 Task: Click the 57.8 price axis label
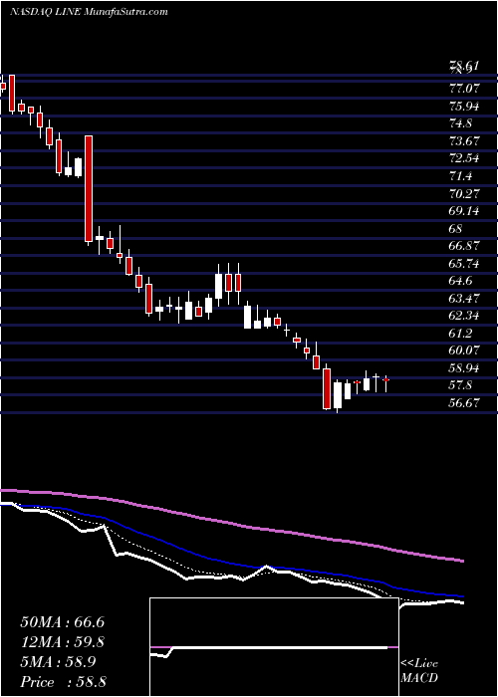click(x=461, y=385)
